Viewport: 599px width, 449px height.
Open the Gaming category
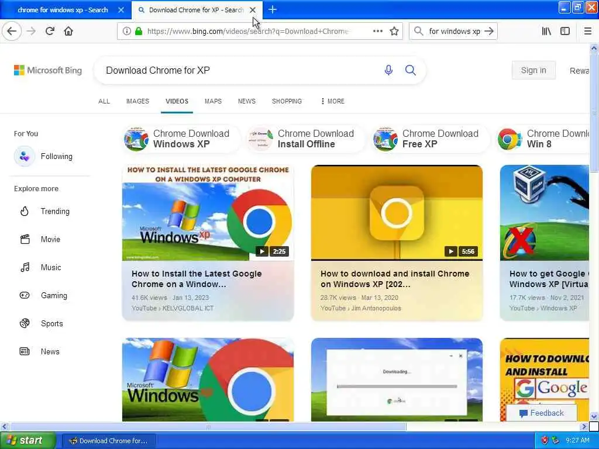coord(43,295)
